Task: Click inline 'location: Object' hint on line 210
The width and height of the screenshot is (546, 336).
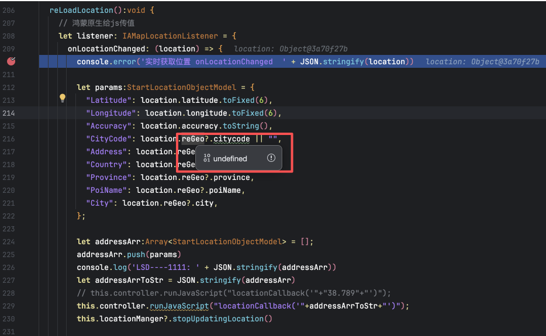Action: tap(482, 62)
